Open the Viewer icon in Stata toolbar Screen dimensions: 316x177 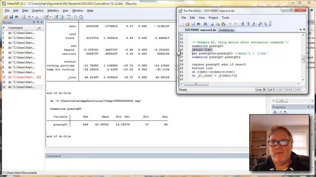(x=29, y=17)
